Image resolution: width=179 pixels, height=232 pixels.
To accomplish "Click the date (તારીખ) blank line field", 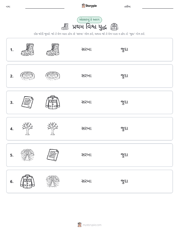I will point(158,7).
